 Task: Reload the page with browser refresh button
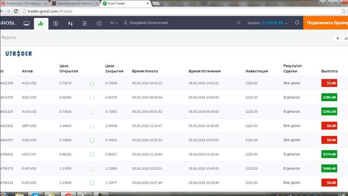16,11
